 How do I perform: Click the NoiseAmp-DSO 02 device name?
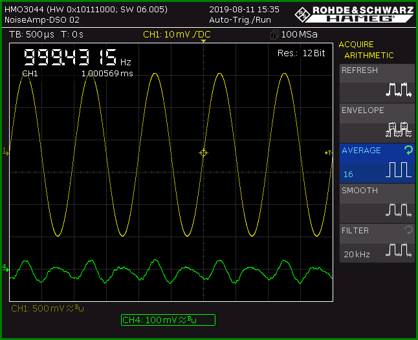pos(42,20)
